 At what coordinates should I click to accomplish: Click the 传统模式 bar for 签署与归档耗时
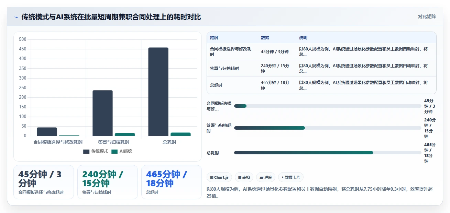(102, 113)
